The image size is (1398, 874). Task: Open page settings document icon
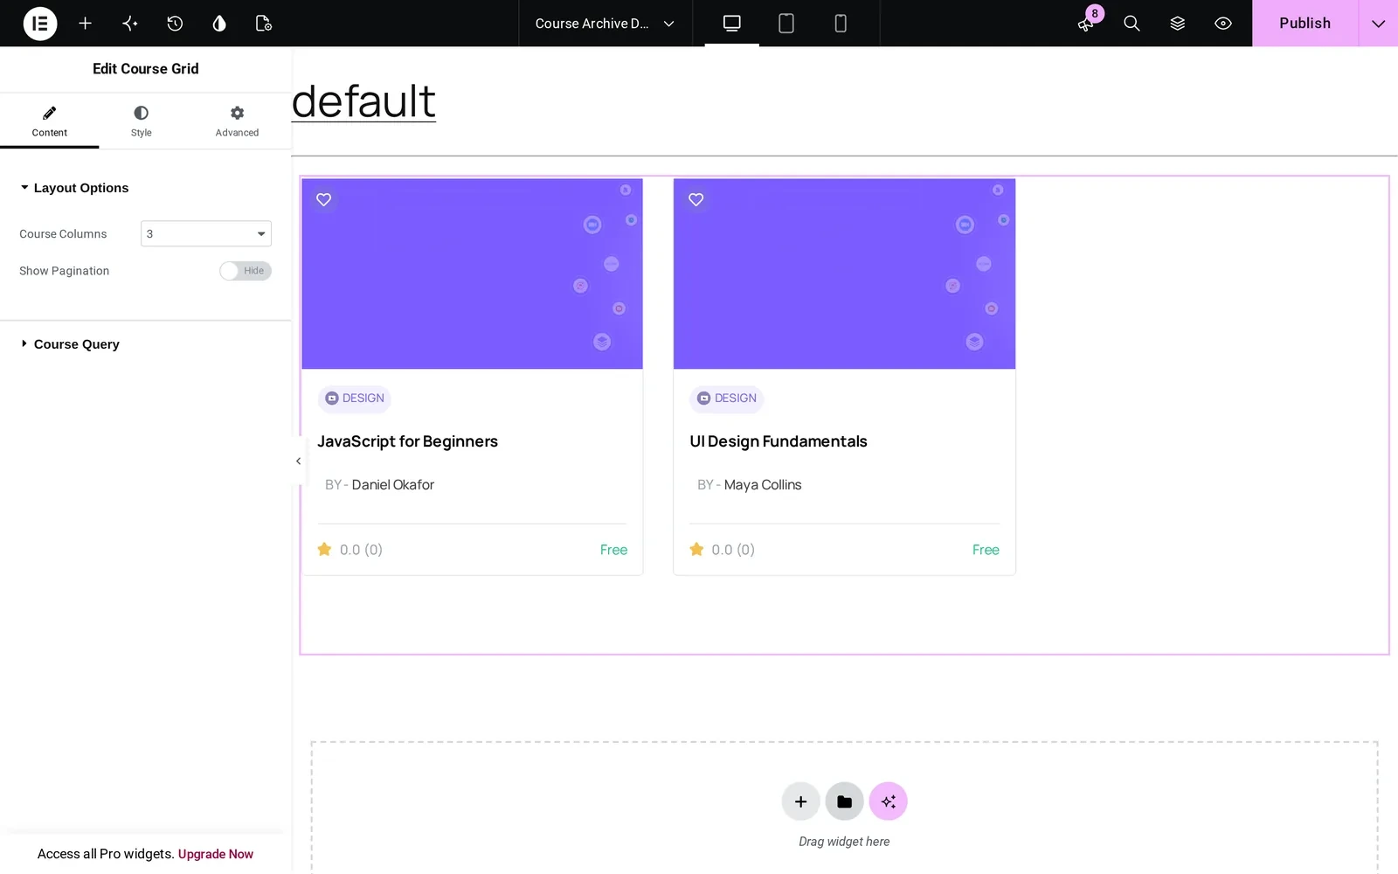coord(264,24)
